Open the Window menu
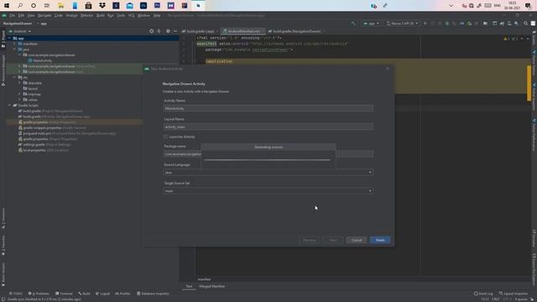The image size is (537, 302). point(143,15)
